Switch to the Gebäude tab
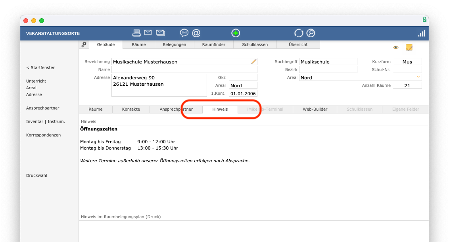 pyautogui.click(x=106, y=44)
